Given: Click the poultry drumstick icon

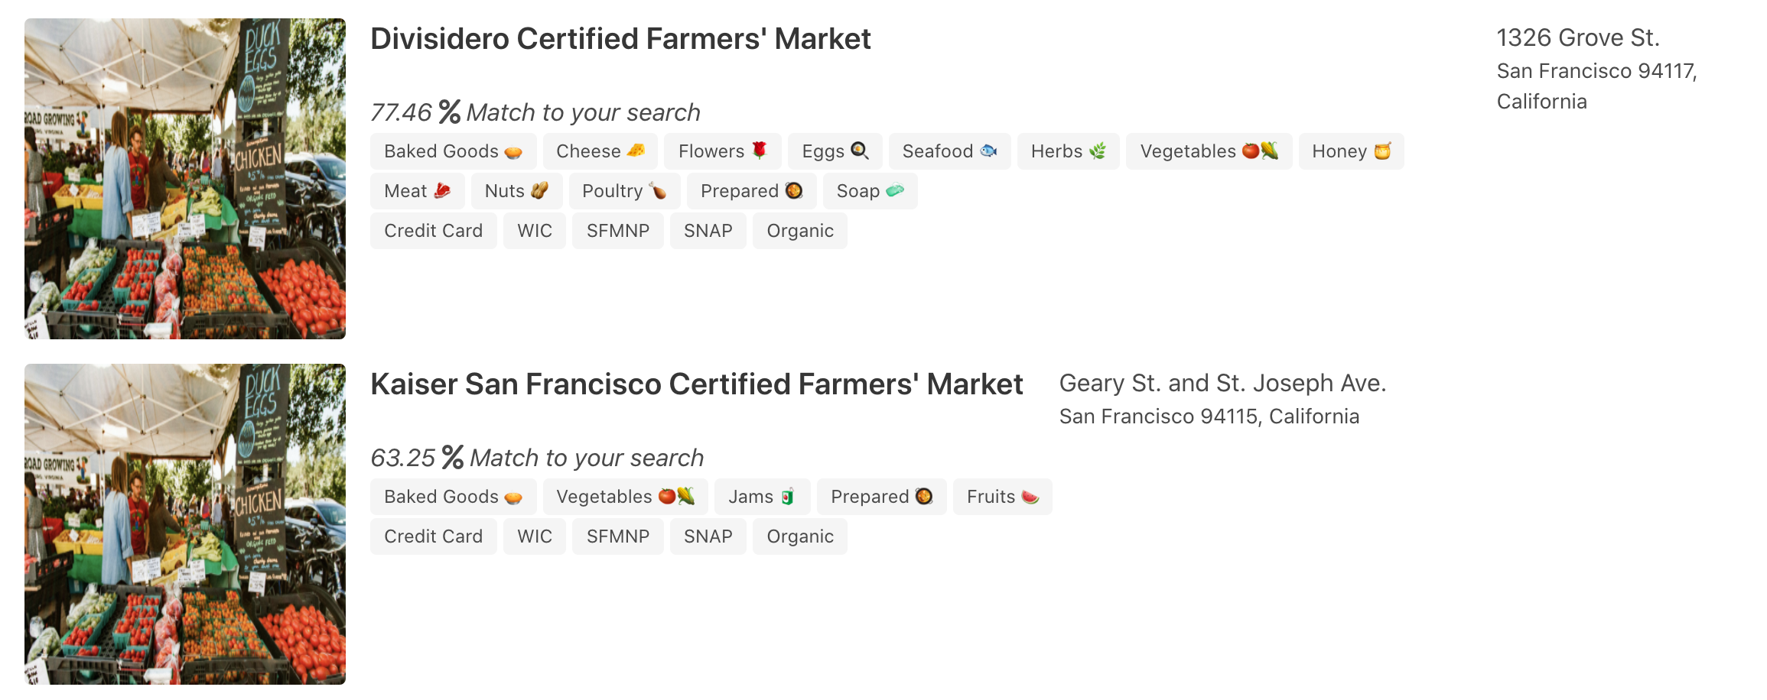Looking at the screenshot, I should coord(658,190).
